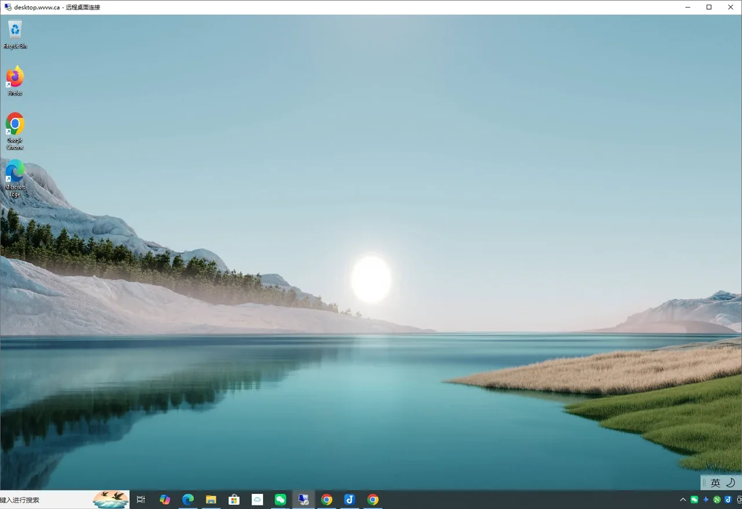Switch the IME language indicator 英
This screenshot has width=742, height=509.
(715, 483)
